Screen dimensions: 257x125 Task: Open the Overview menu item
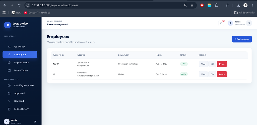point(20,47)
